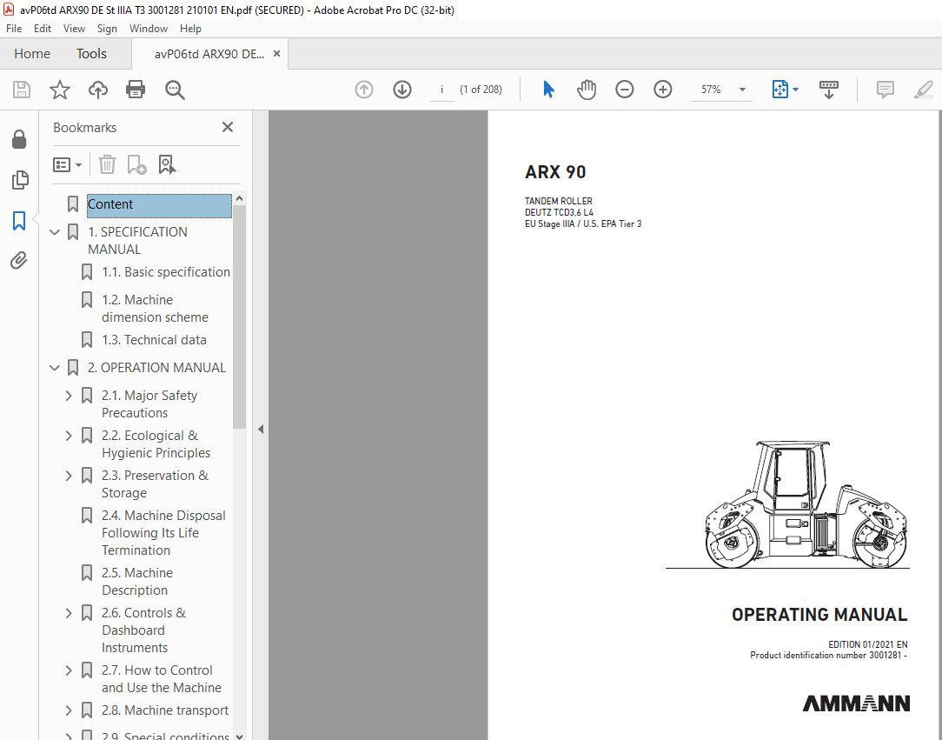This screenshot has width=942, height=740.
Task: Open fit page options arrow
Action: [795, 90]
